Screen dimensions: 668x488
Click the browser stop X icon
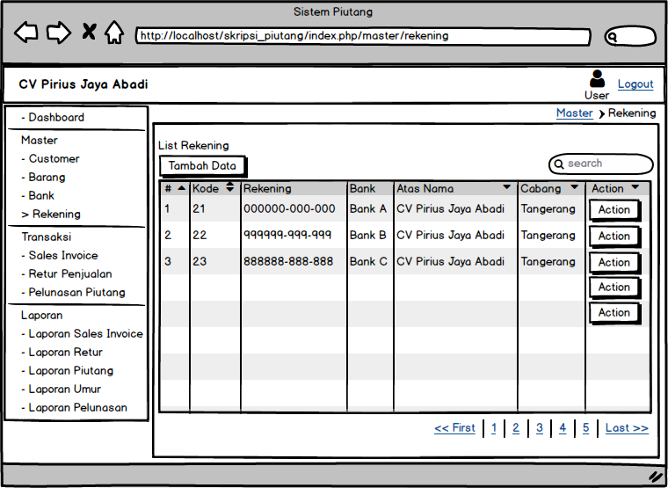[x=89, y=32]
